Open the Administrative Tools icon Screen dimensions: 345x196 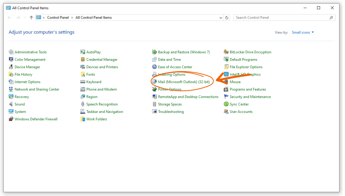(11, 52)
